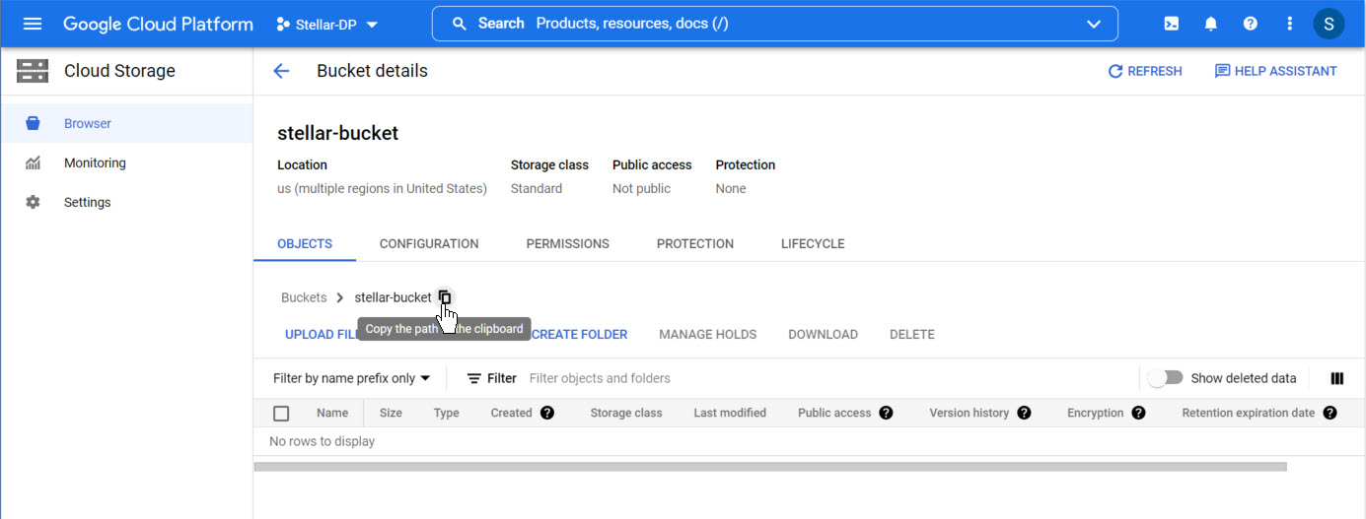Toggle the Show deleted data switch

(1165, 378)
